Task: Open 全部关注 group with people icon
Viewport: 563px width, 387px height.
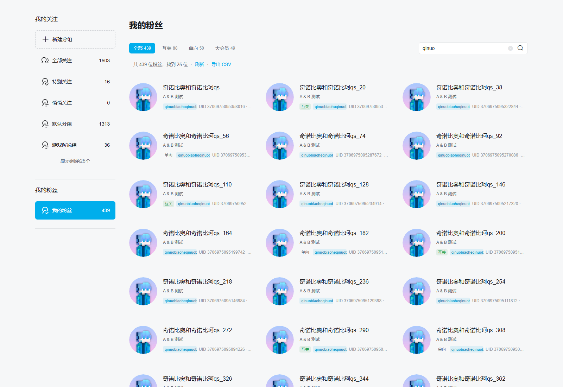Action: [75, 61]
